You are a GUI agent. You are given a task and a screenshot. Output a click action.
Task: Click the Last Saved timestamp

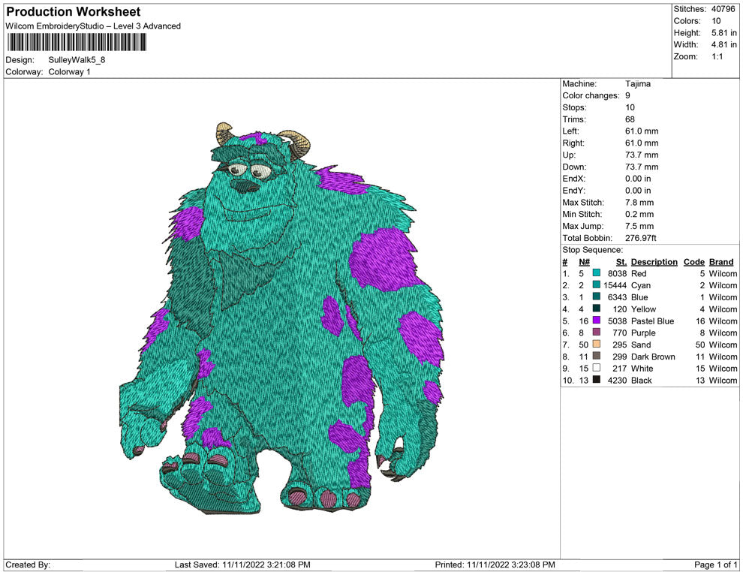tap(242, 564)
